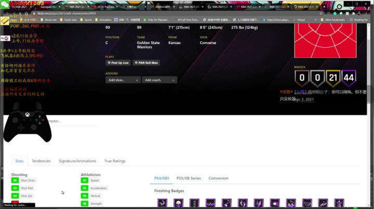The image size is (374, 209).
Task: Click the red hot zones shot chart
Action: pos(325,41)
